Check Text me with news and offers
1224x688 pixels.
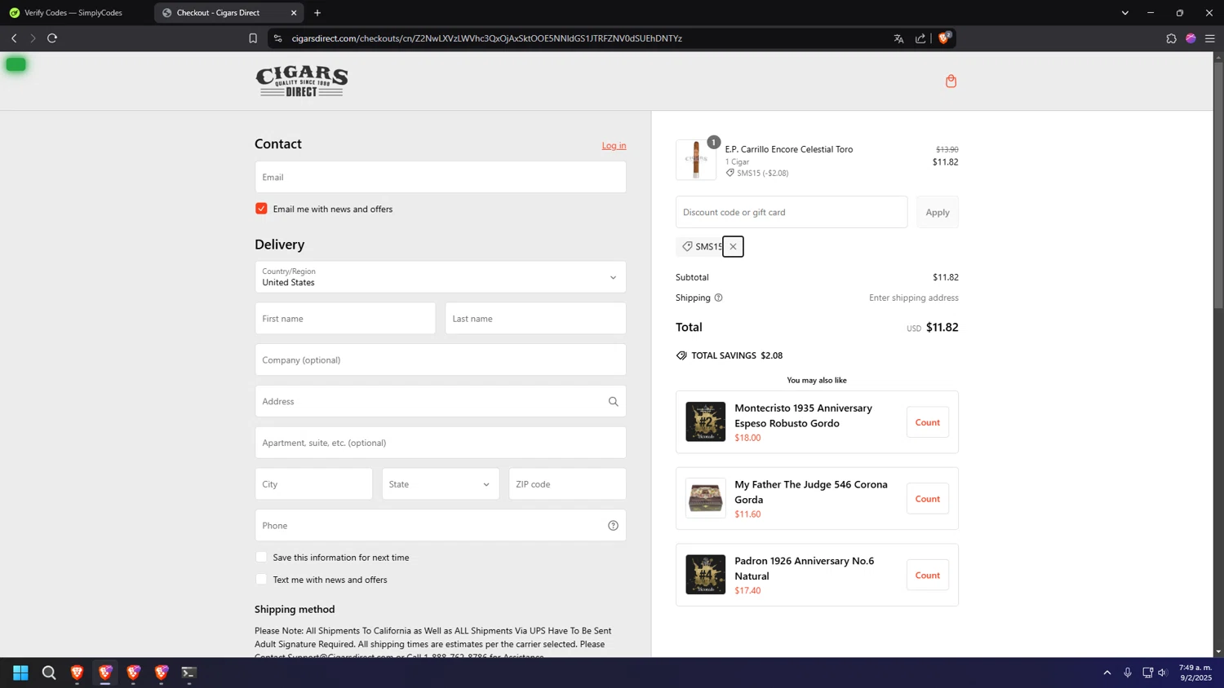click(x=261, y=580)
